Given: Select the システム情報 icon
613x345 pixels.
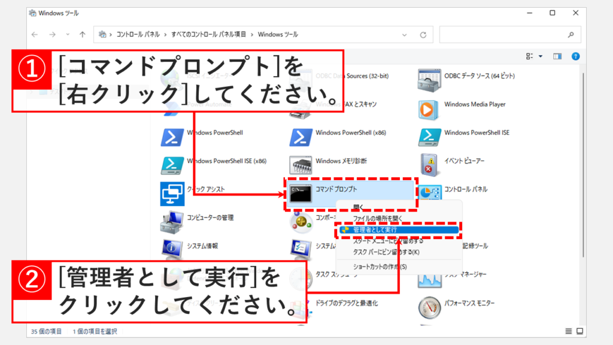Looking at the screenshot, I should coord(172,249).
